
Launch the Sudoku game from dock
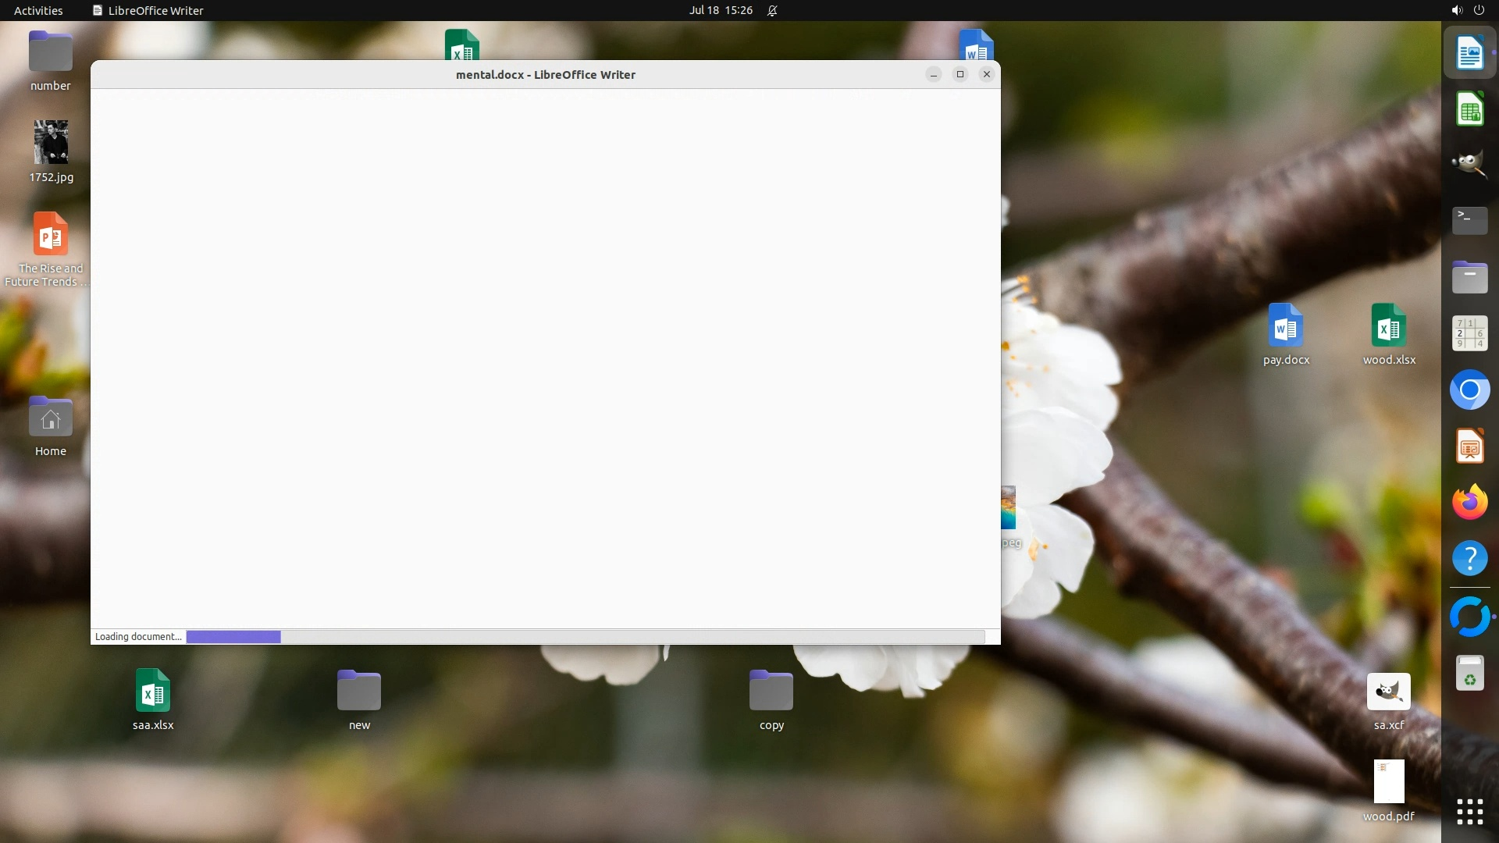[x=1469, y=333]
